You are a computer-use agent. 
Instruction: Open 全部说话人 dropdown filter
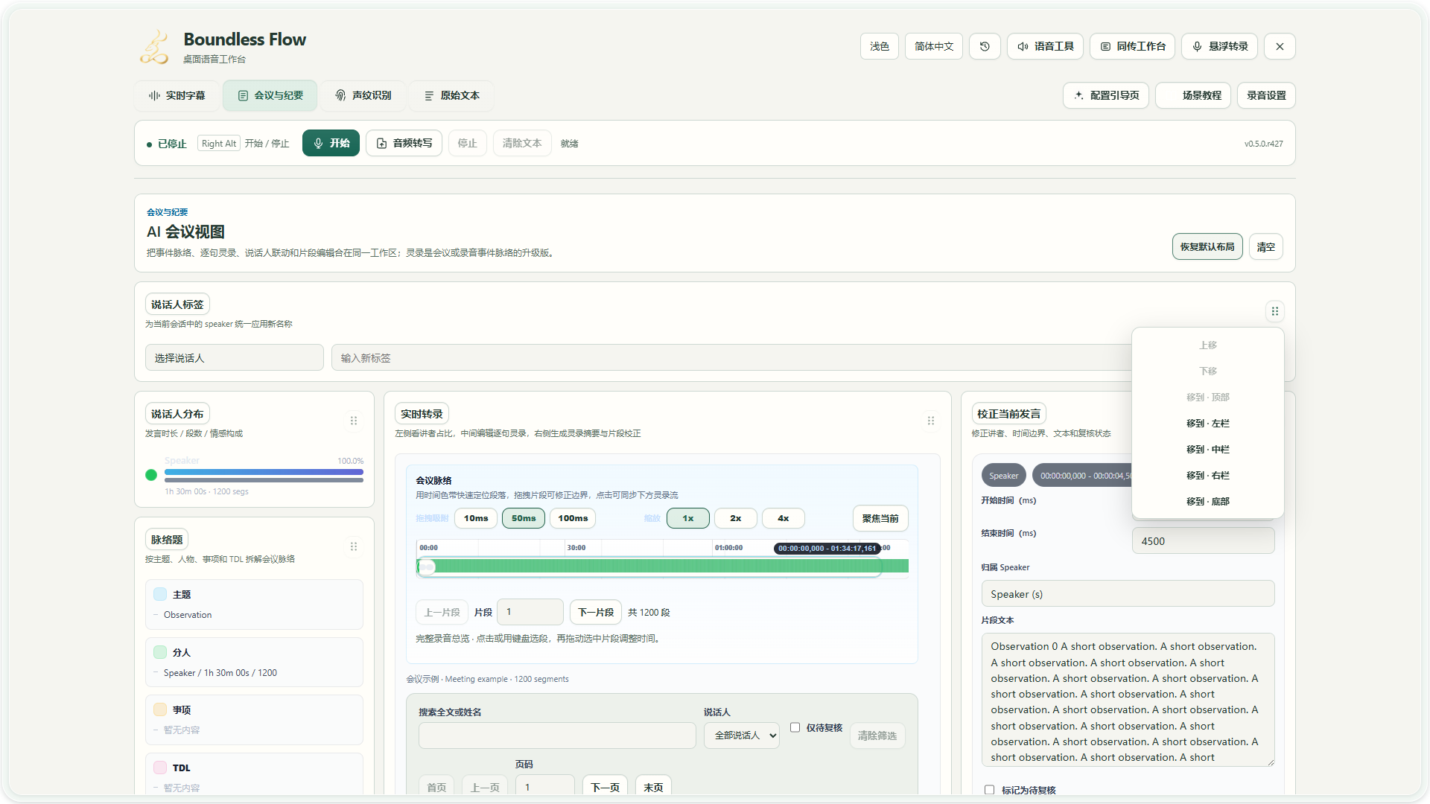[x=741, y=736]
